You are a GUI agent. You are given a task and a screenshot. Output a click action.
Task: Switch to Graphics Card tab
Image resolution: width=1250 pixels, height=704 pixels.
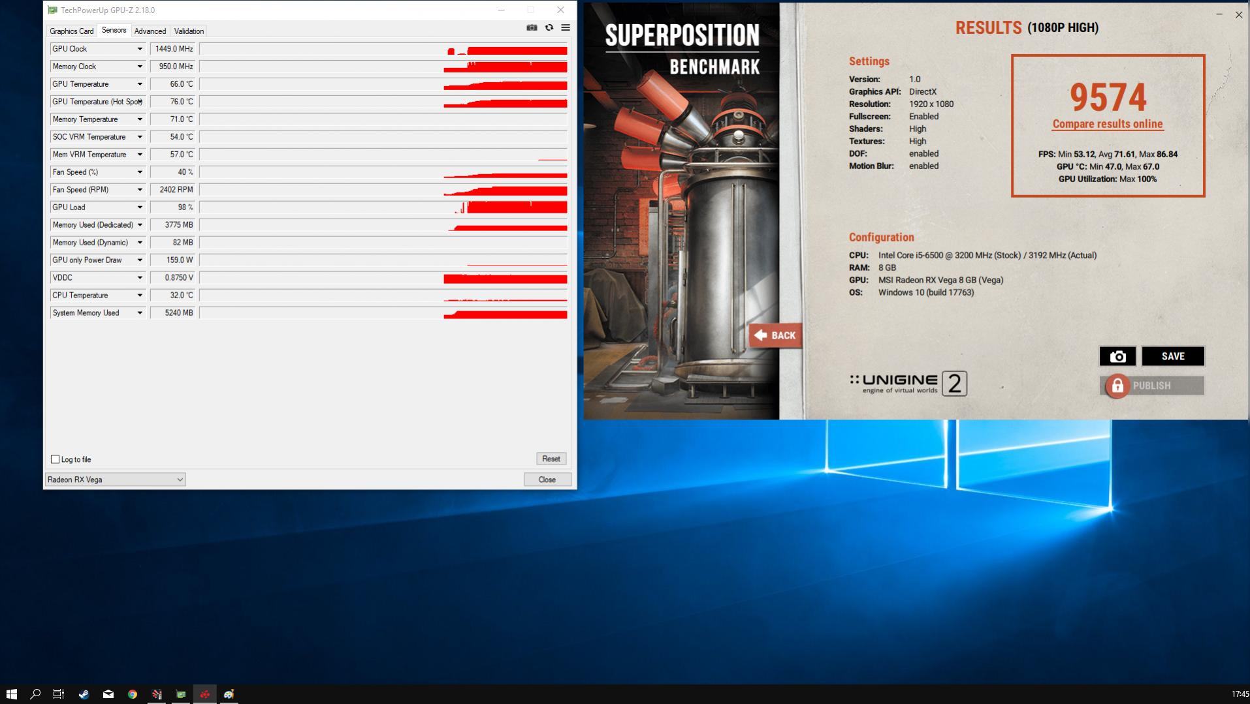click(71, 31)
